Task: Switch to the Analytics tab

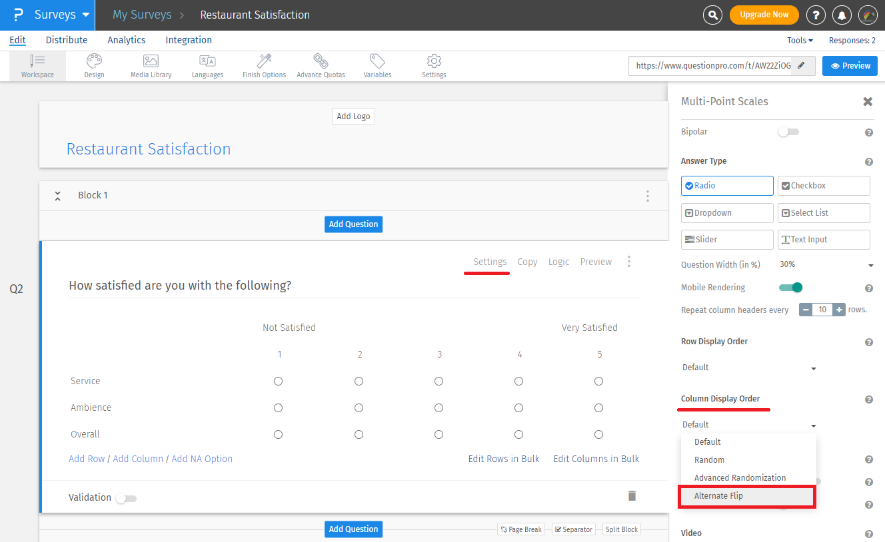Action: pos(127,40)
